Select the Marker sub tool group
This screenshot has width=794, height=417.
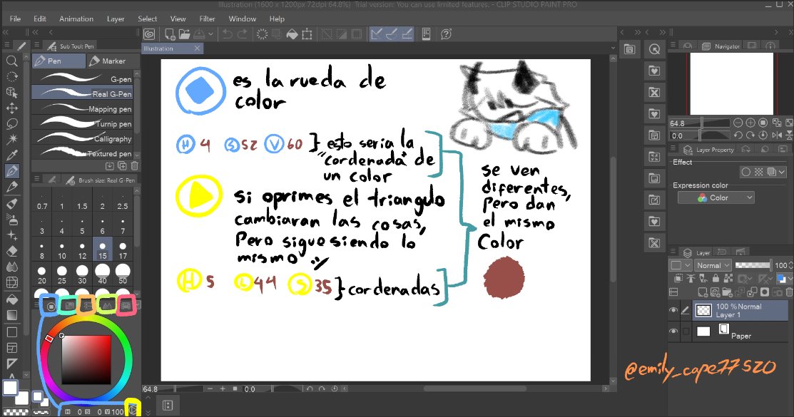point(113,61)
